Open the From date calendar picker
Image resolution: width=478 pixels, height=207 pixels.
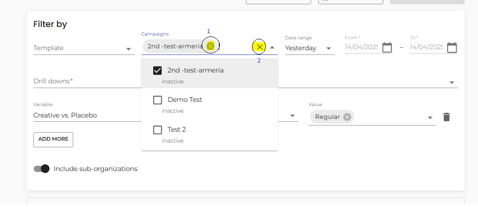[x=387, y=47]
